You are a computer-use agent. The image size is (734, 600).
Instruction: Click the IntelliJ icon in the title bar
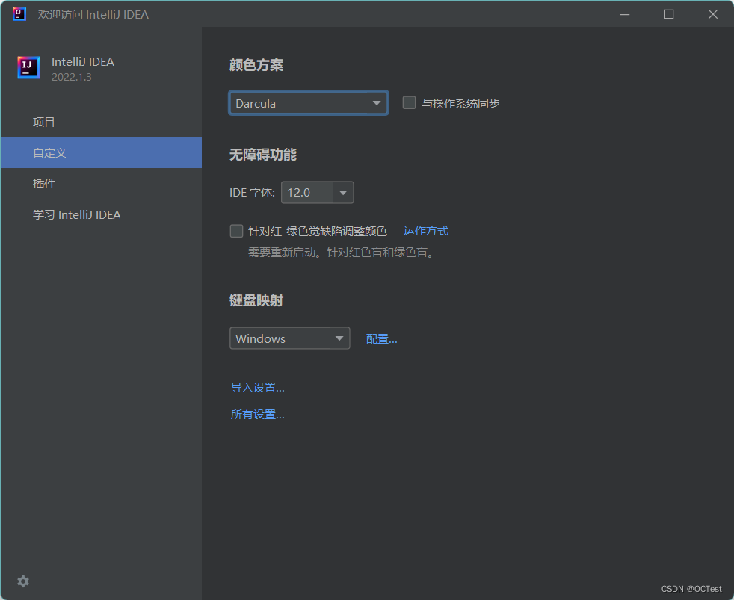click(x=19, y=14)
